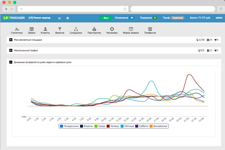Toggle Понедельник series in chart legend
Viewport: 225px width, 150px height.
tap(70, 126)
